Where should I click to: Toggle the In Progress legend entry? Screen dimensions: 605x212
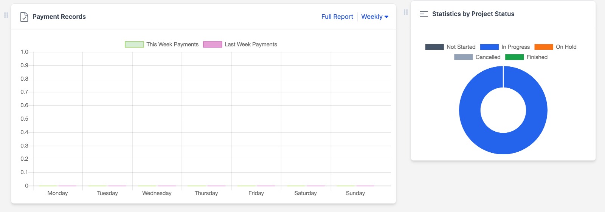(x=505, y=47)
